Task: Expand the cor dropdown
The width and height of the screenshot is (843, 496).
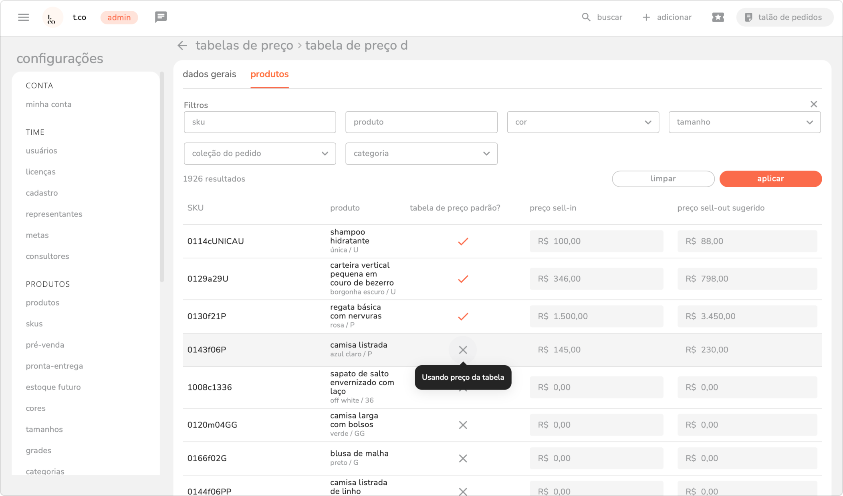Action: (x=583, y=122)
